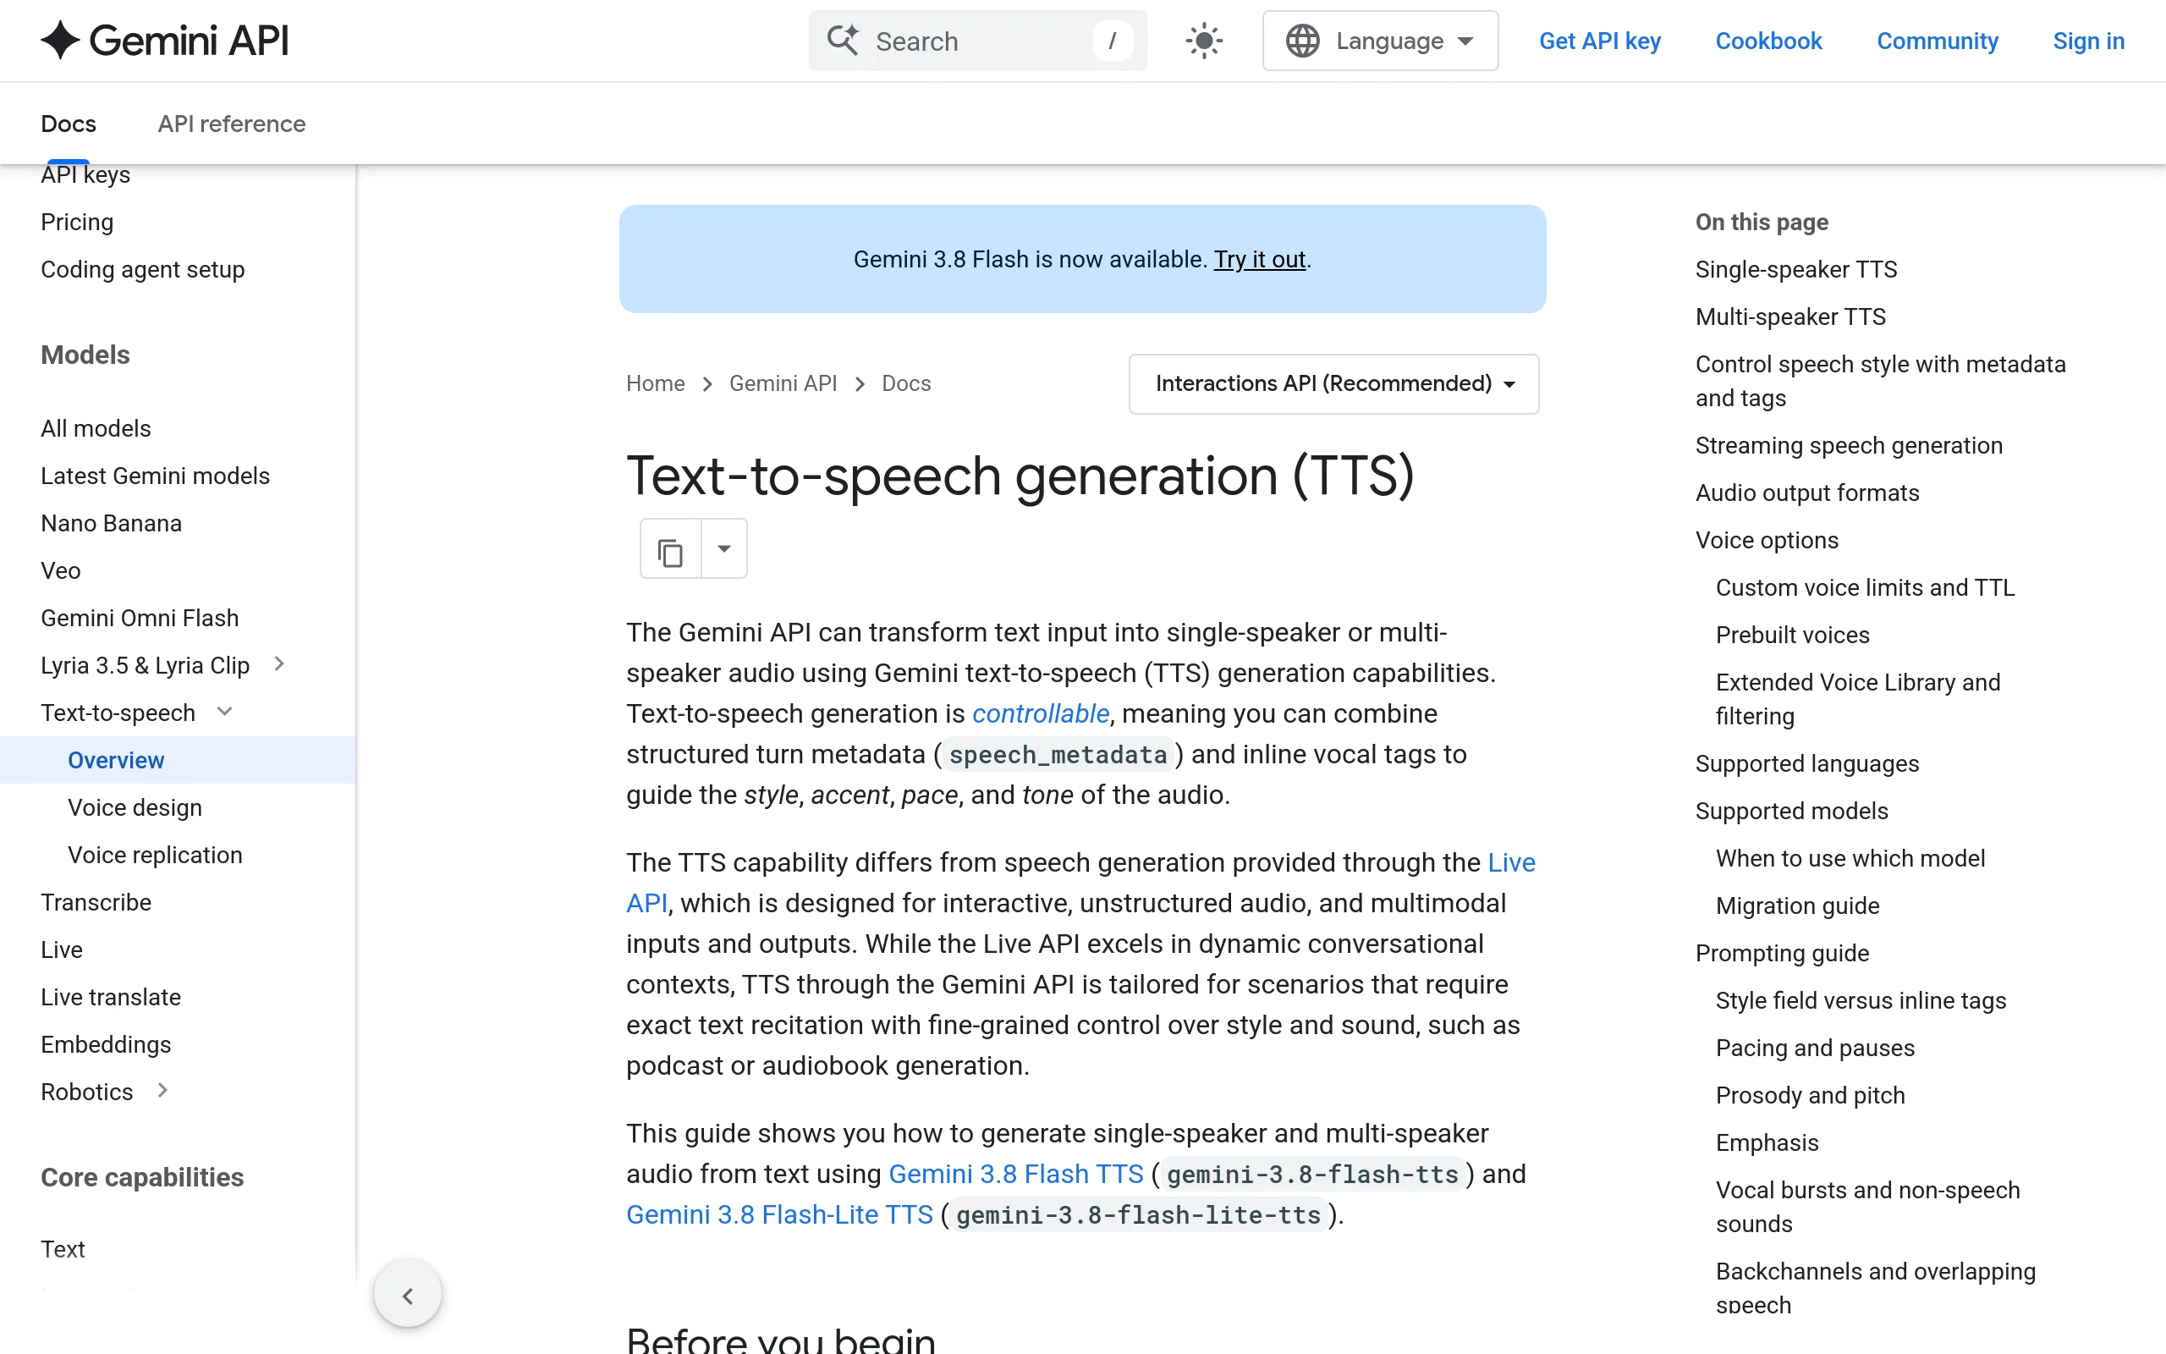Image resolution: width=2166 pixels, height=1354 pixels.
Task: Jump to Vocal bursts and non-speech sounds
Action: tap(1868, 1206)
